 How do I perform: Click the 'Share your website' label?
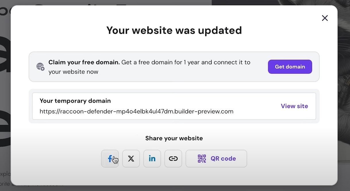174,138
